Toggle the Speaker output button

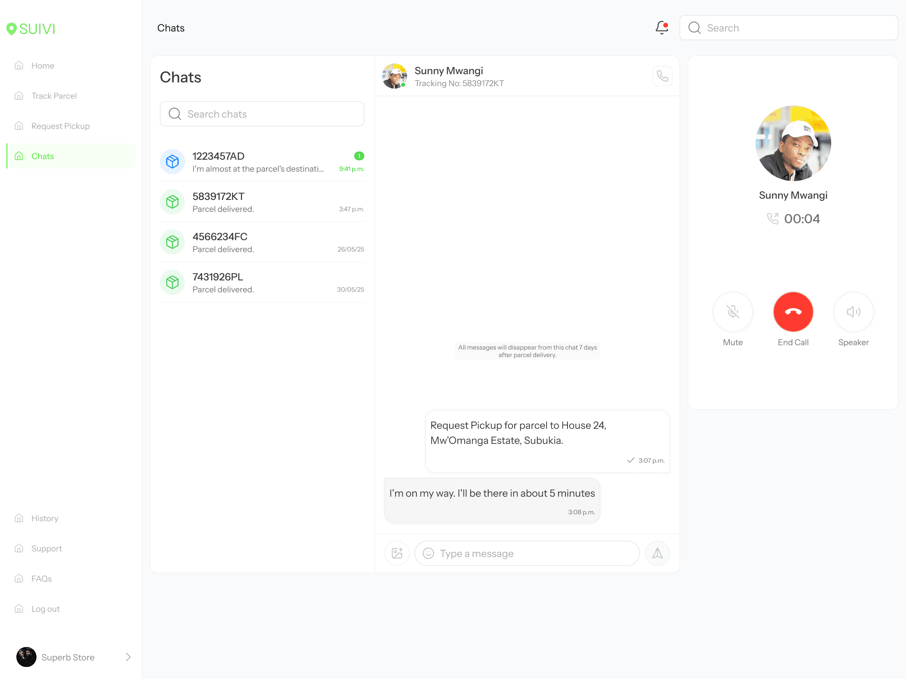[x=853, y=312]
